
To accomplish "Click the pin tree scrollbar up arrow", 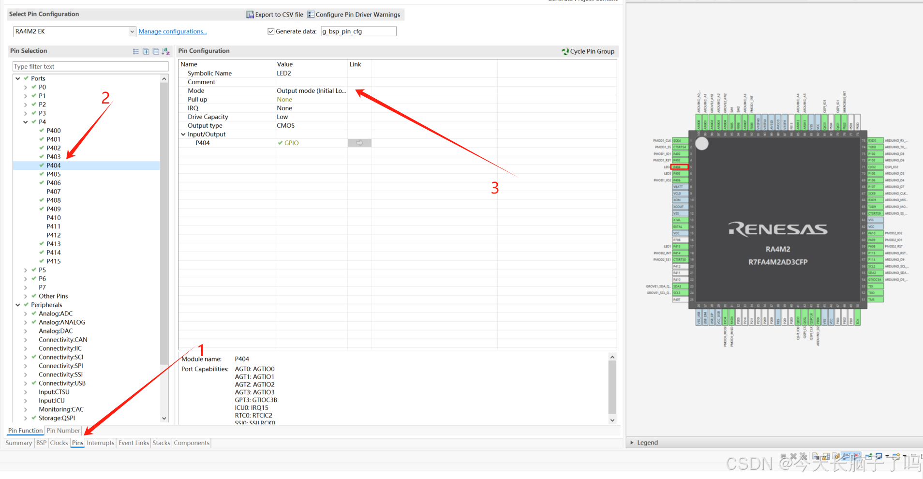I will tap(164, 78).
